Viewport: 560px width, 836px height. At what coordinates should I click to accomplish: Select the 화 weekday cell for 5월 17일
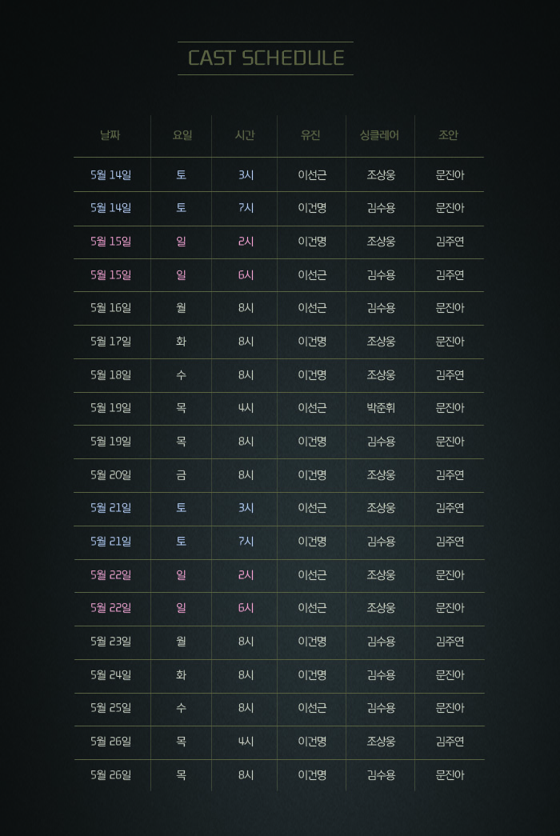pos(182,342)
